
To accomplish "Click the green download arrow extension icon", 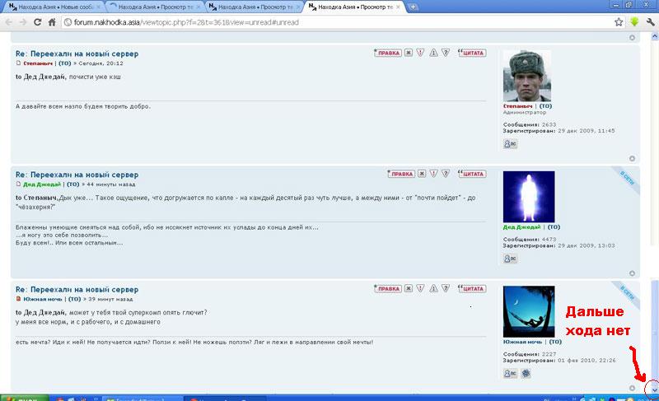I will [635, 22].
